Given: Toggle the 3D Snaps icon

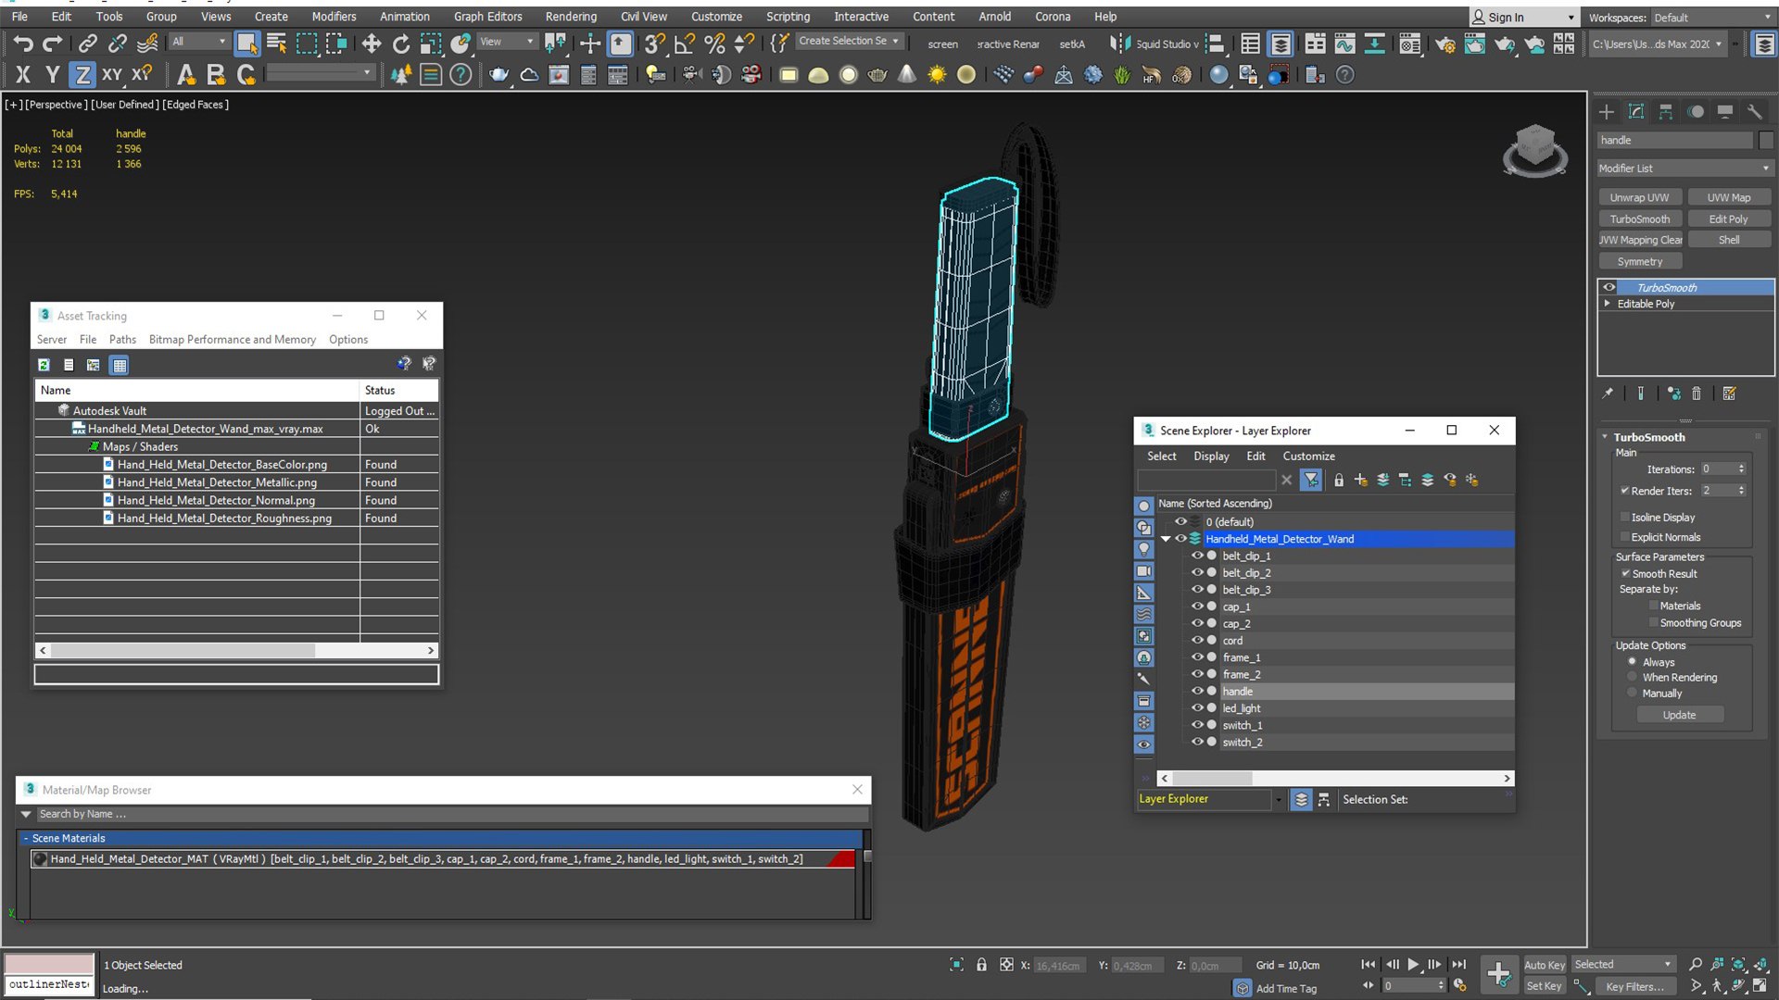Looking at the screenshot, I should tap(655, 44).
